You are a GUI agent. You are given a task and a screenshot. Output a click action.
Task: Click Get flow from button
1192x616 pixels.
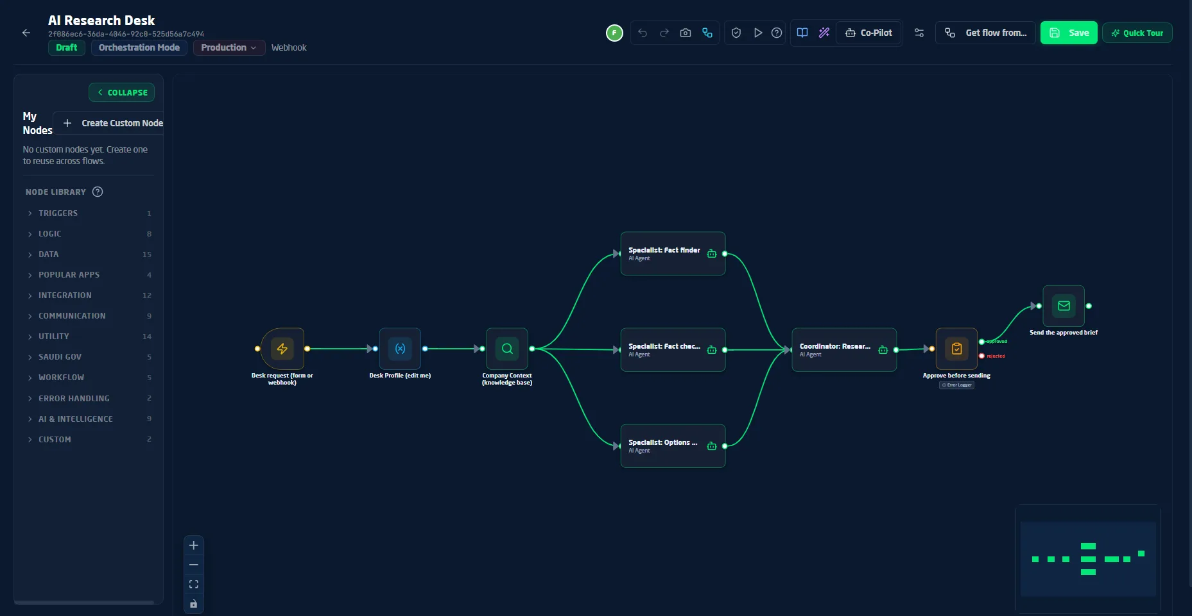coord(985,33)
